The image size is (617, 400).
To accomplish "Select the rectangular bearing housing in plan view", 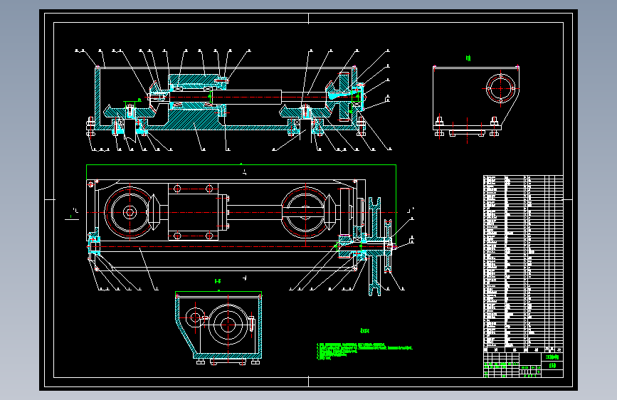I will coord(193,212).
